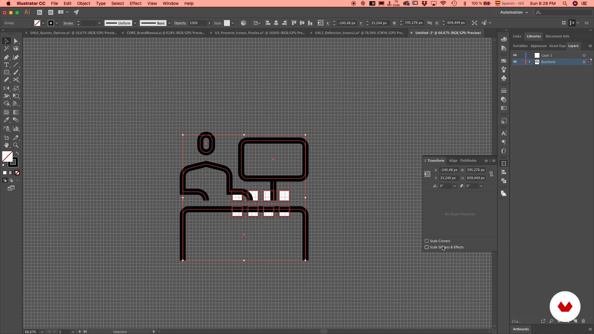
Task: Click the Opacity value field
Action: pyautogui.click(x=197, y=23)
